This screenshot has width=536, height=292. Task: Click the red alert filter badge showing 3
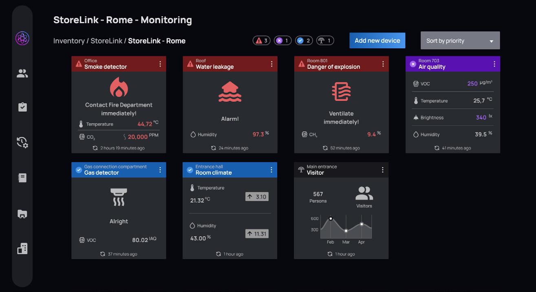click(262, 40)
